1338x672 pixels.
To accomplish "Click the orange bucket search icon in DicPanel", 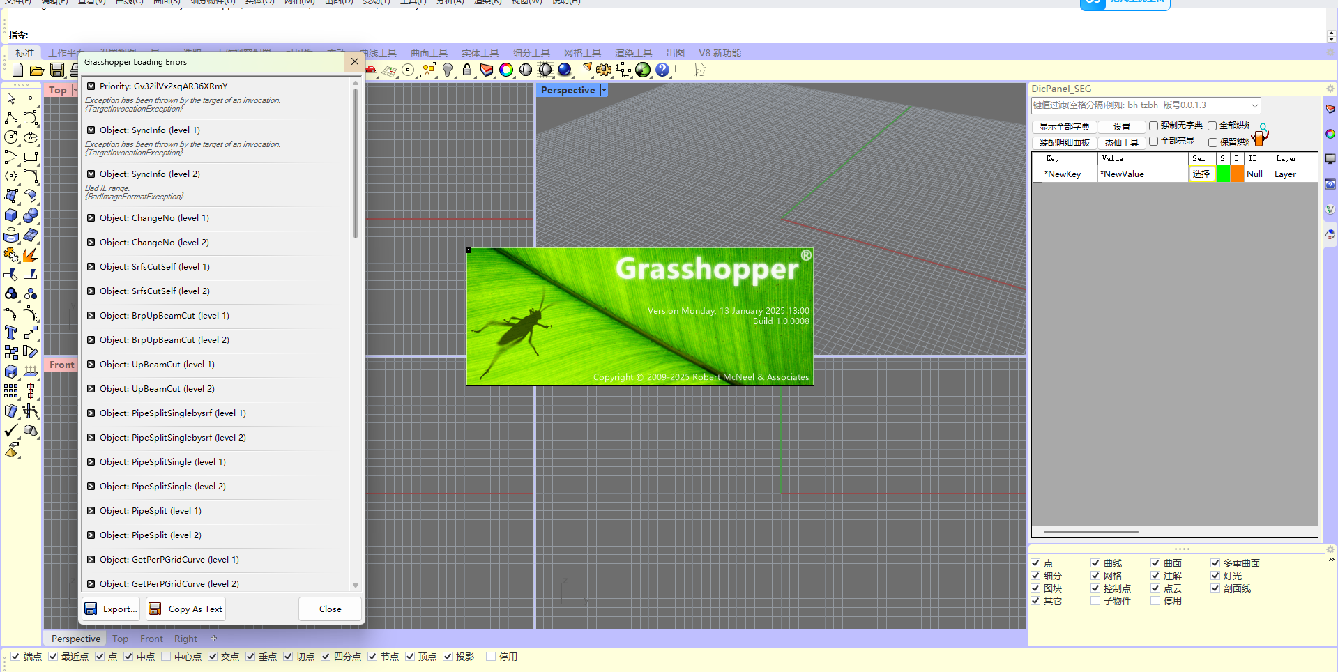I will tap(1260, 134).
